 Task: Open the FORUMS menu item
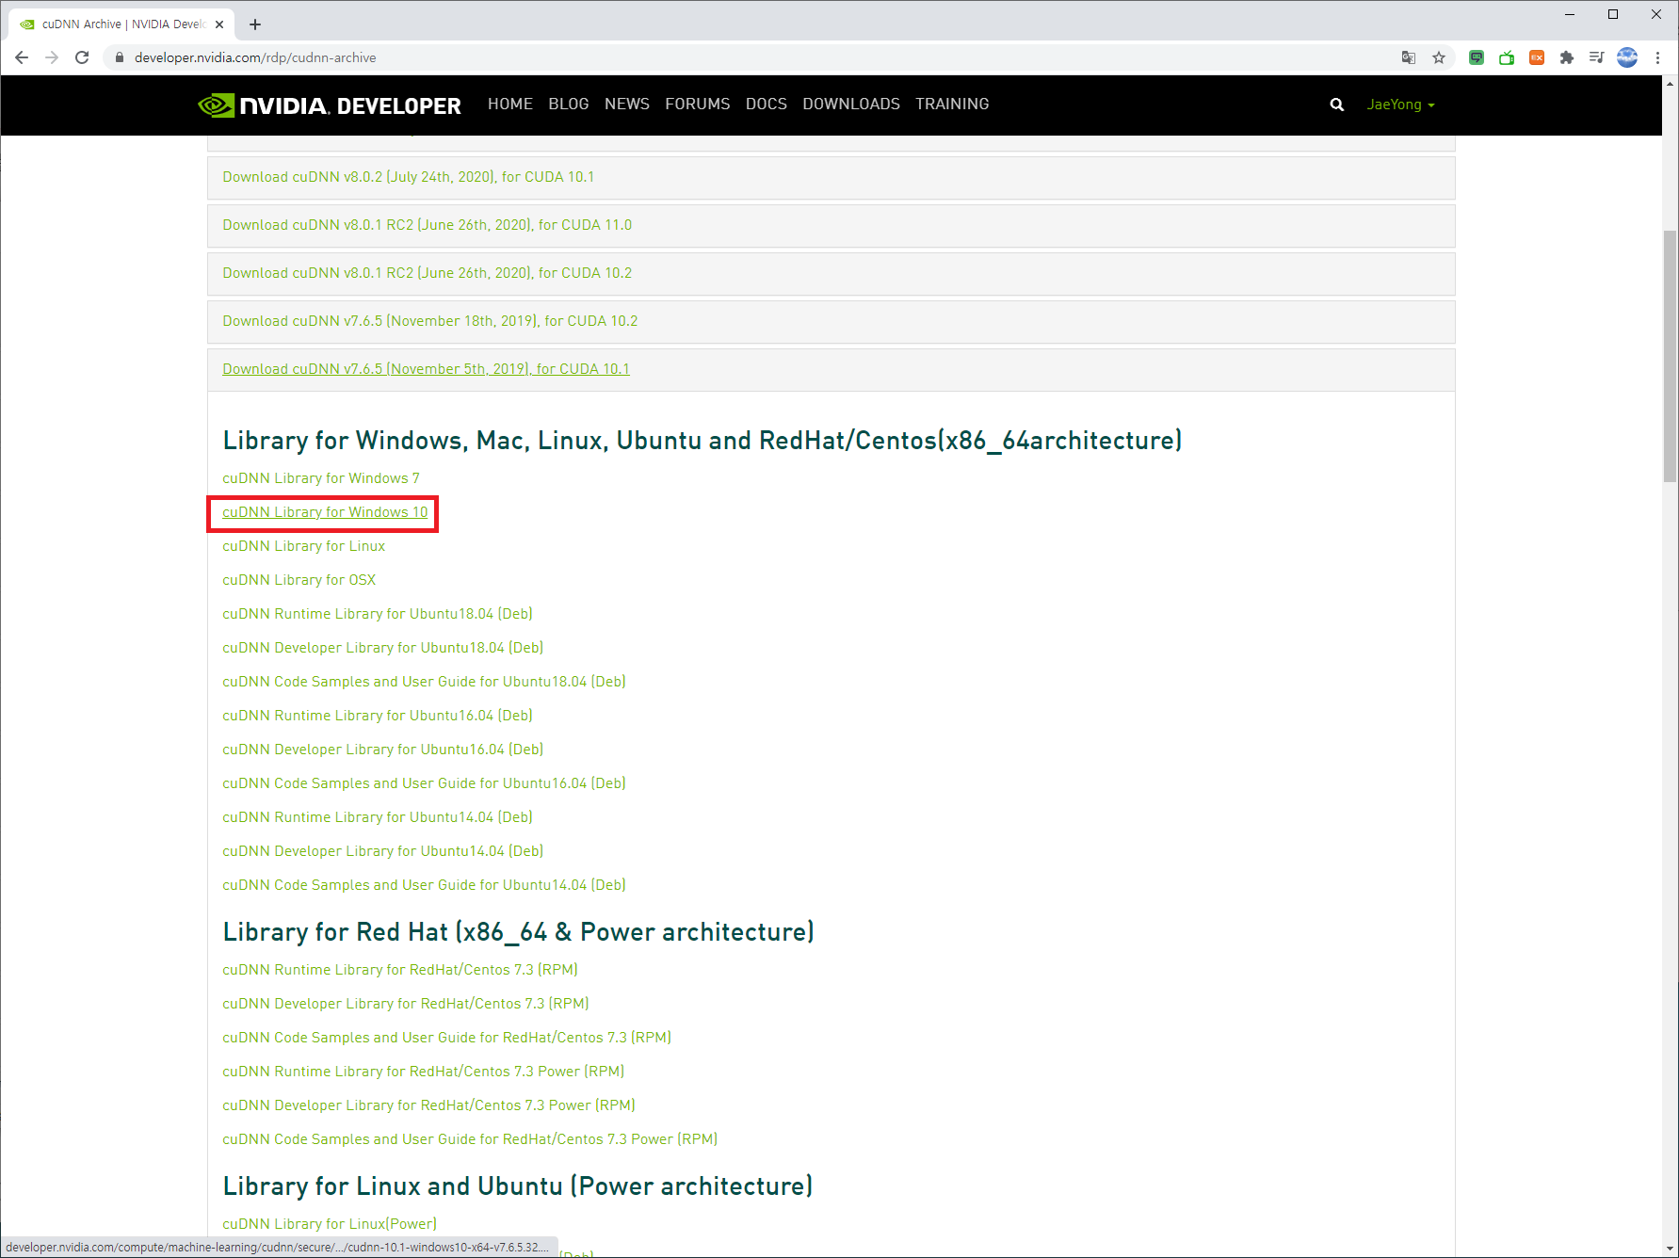tap(698, 104)
